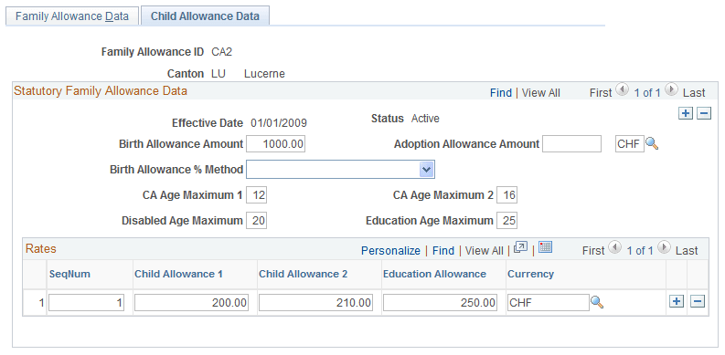Viewport: 725px width, 355px height.
Task: Open the Adoption Allowance currency lookup magnifier
Action: click(652, 144)
